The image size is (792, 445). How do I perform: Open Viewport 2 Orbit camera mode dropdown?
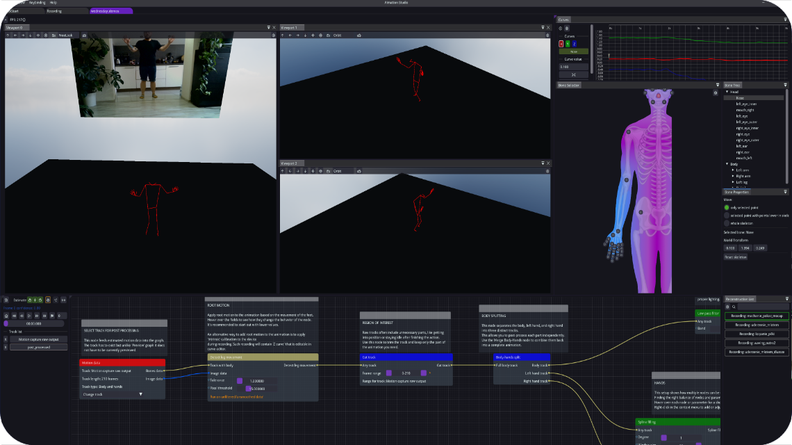[343, 171]
